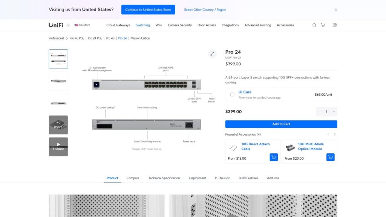Click the UniFi logo
Image resolution: width=386 pixels, height=217 pixels.
click(x=56, y=25)
